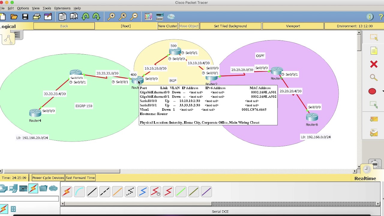Choose Serial DTE red cable
Viewport: 384px width, 216px height.
point(168,192)
